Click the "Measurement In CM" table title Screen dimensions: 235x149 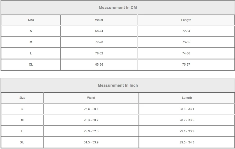click(118, 8)
